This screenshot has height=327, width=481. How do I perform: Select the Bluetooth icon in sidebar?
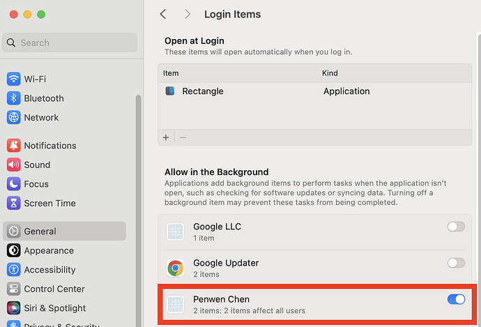(x=13, y=98)
